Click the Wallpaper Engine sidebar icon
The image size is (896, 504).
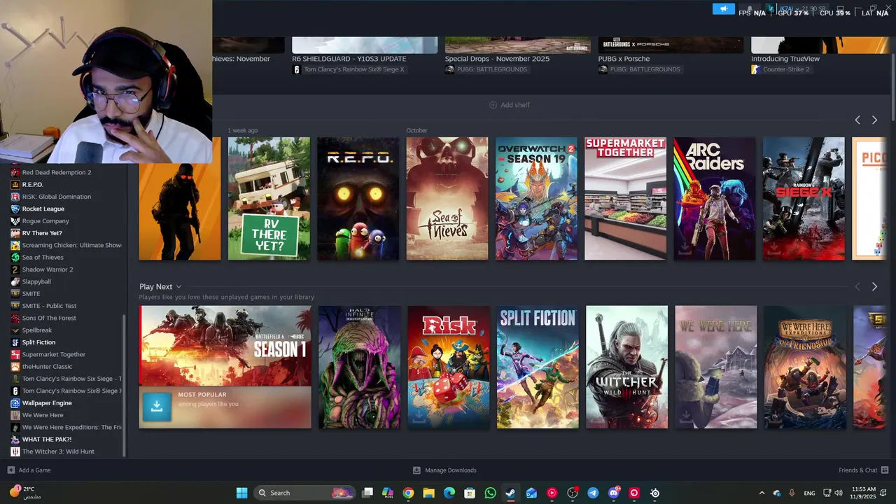point(15,403)
